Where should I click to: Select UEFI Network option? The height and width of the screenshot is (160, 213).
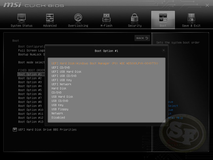point(61,84)
